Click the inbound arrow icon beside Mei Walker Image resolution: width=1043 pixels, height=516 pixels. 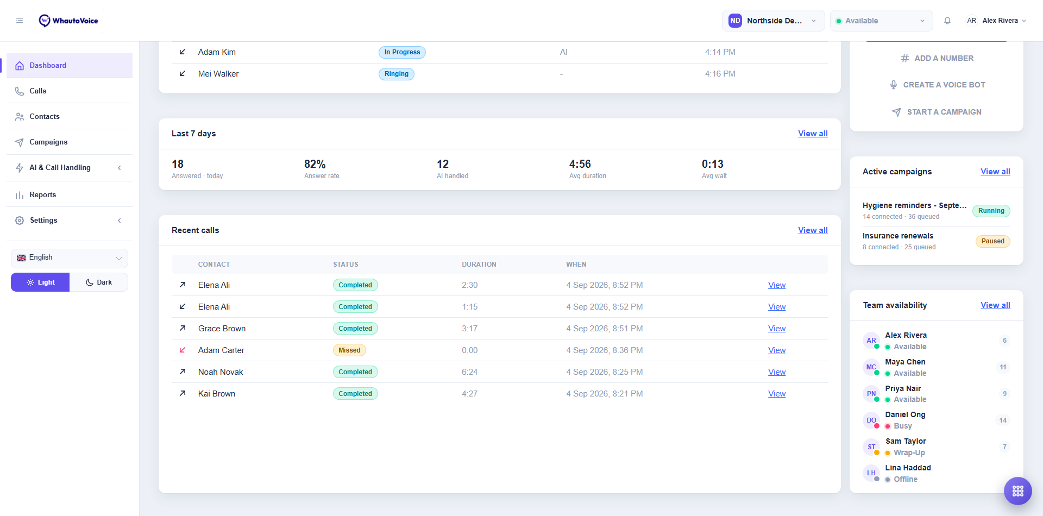(x=183, y=74)
